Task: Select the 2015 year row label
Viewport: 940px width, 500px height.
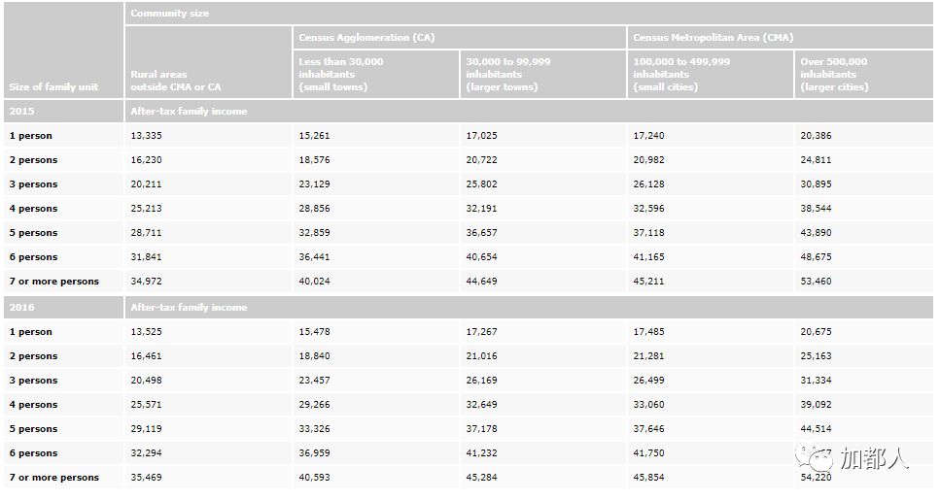Action: click(21, 112)
